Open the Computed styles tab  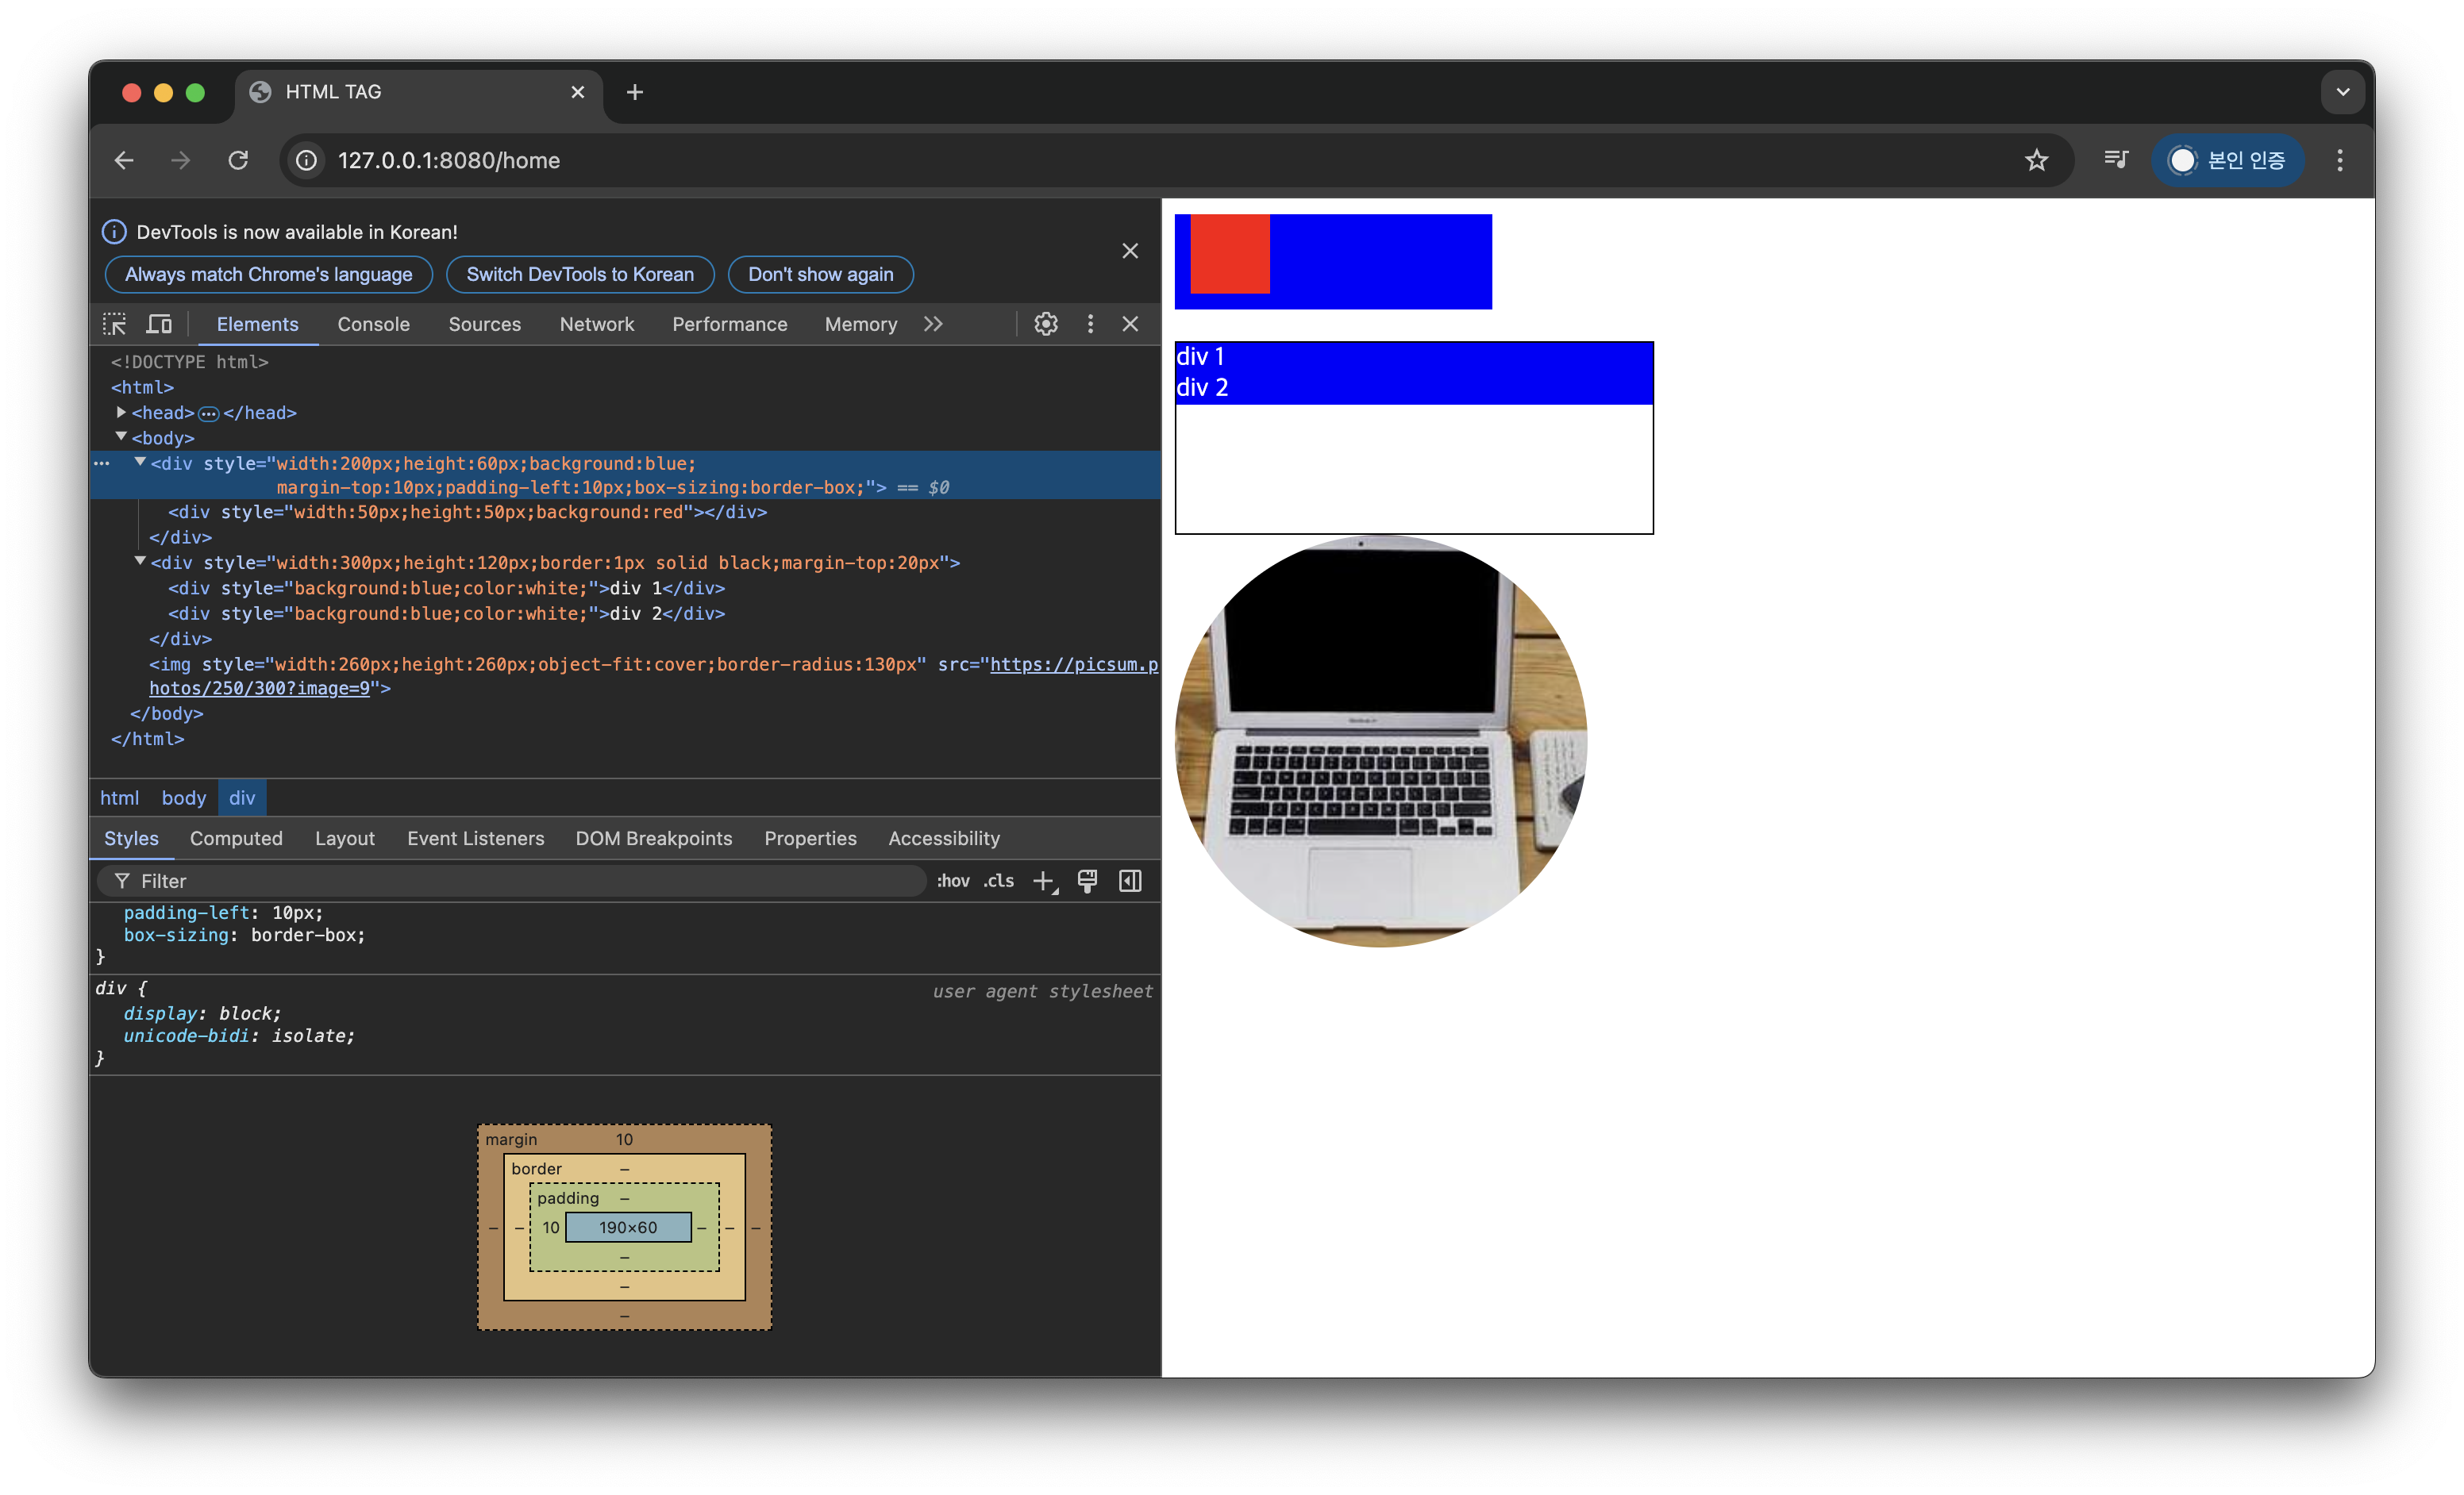(236, 839)
